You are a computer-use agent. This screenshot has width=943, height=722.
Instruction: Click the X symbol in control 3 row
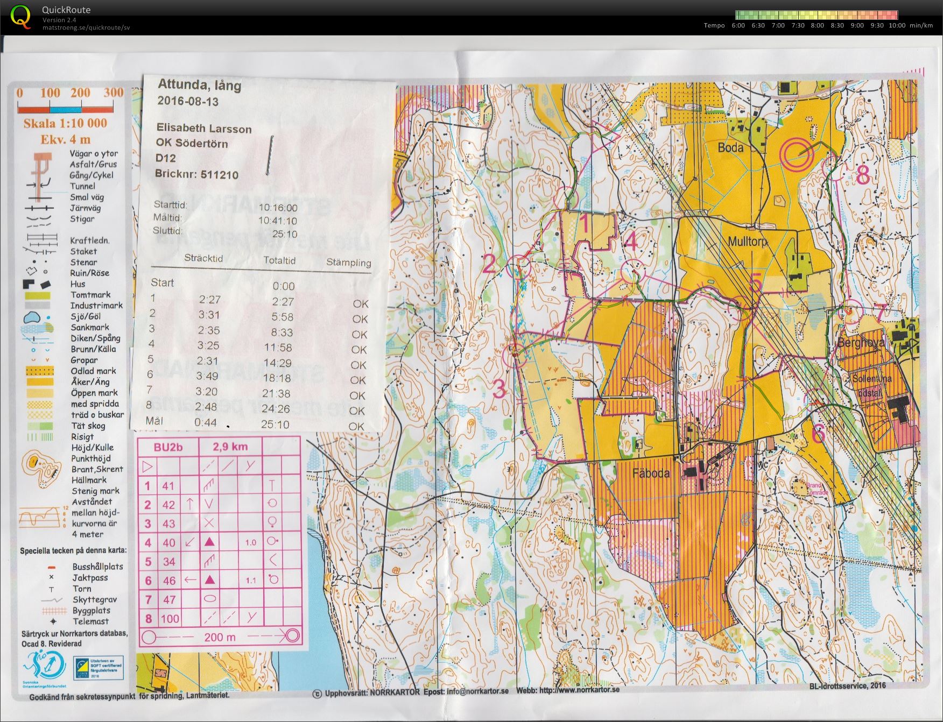209,523
